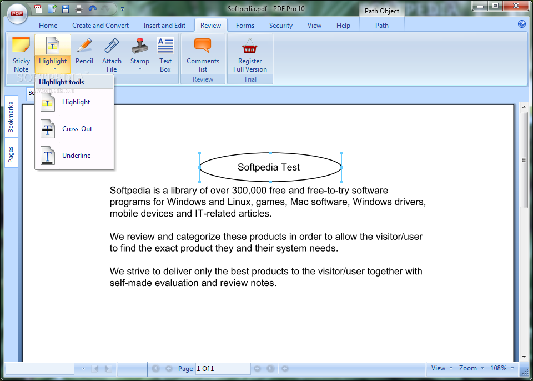This screenshot has height=381, width=533.
Task: Click the find next arrow in status bar
Action: coord(108,368)
